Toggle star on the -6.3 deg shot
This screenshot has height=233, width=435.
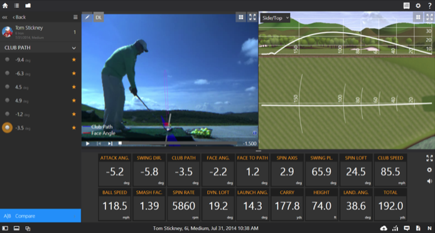tap(74, 73)
